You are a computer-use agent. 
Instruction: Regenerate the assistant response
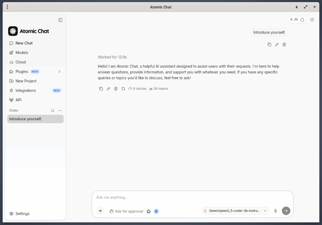[x=123, y=89]
